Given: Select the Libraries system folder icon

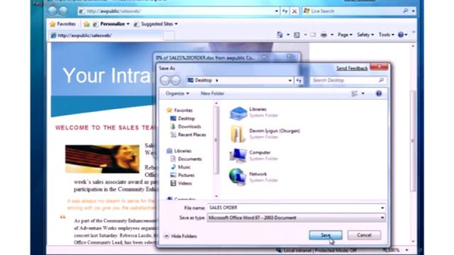Looking at the screenshot, I should tap(238, 113).
